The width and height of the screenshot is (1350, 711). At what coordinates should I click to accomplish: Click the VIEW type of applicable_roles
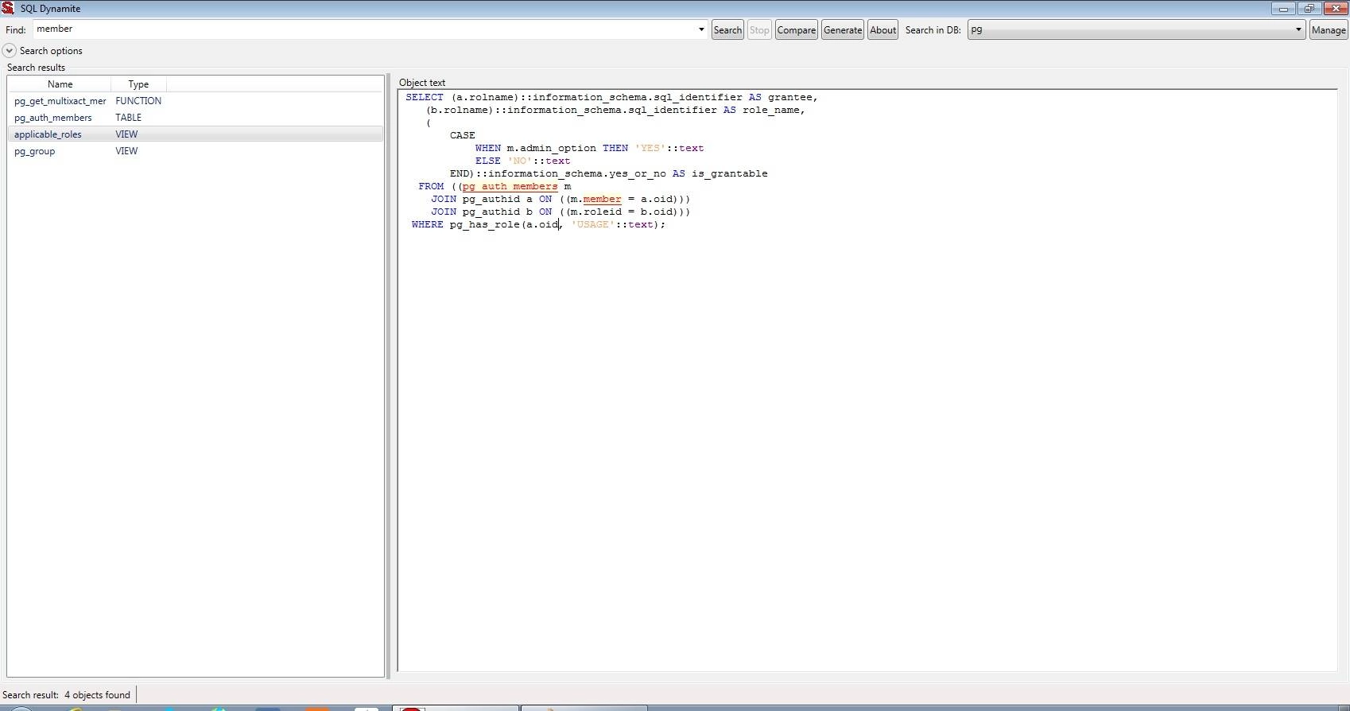(x=126, y=134)
